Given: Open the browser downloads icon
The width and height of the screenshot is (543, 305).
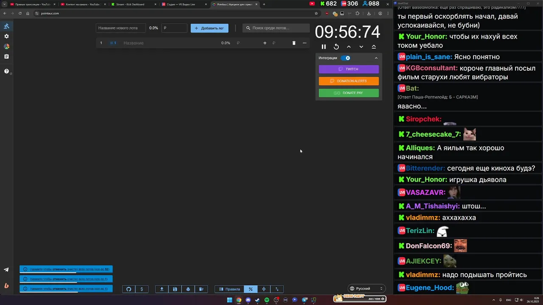Looking at the screenshot, I should point(369,13).
